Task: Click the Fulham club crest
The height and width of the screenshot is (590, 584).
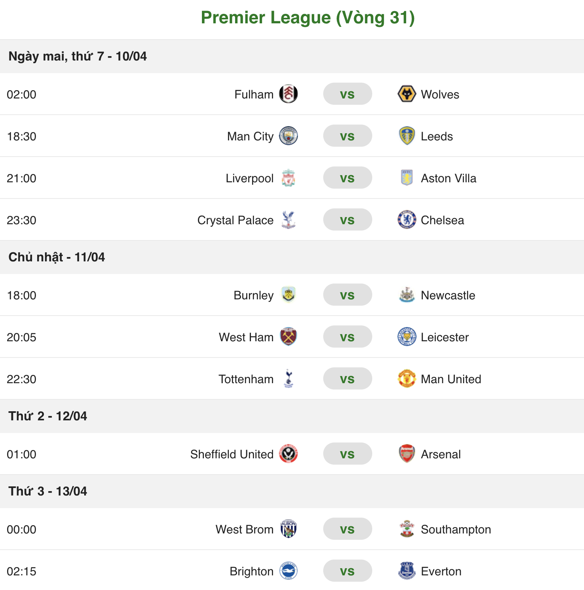Action: 289,94
